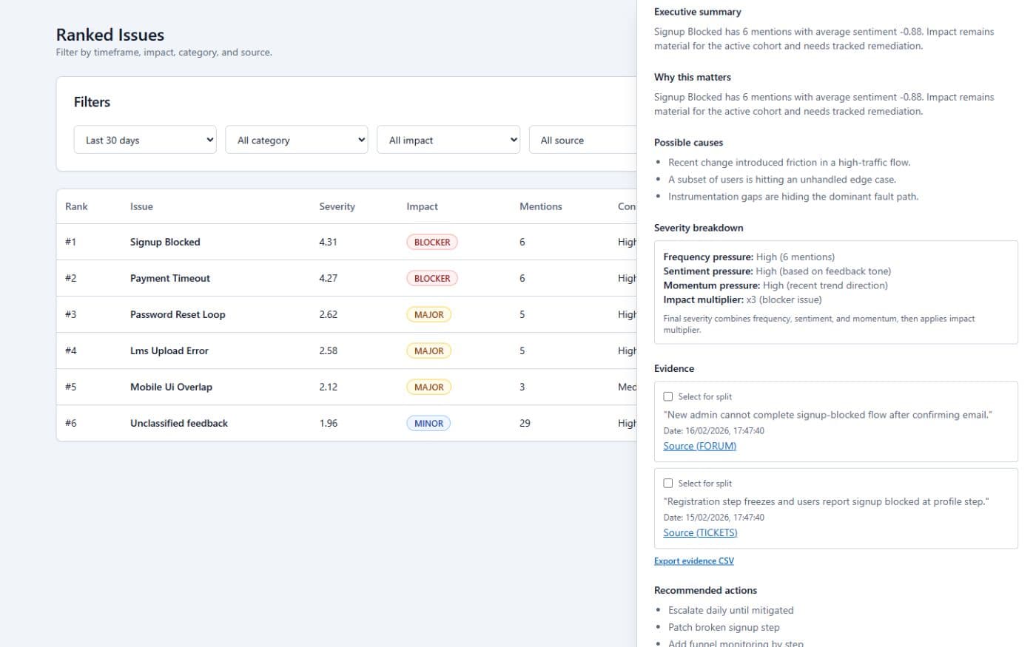Open the All category filter dropdown
This screenshot has width=1036, height=647.
296,140
